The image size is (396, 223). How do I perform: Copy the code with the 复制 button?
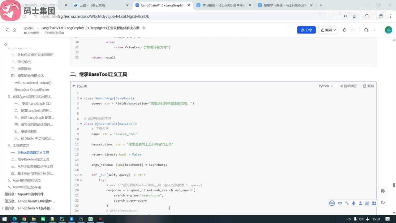click(x=368, y=86)
